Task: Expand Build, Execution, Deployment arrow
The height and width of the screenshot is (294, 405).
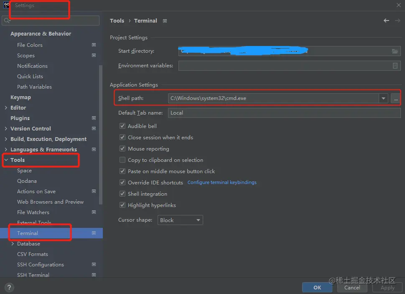Action: [x=6, y=139]
